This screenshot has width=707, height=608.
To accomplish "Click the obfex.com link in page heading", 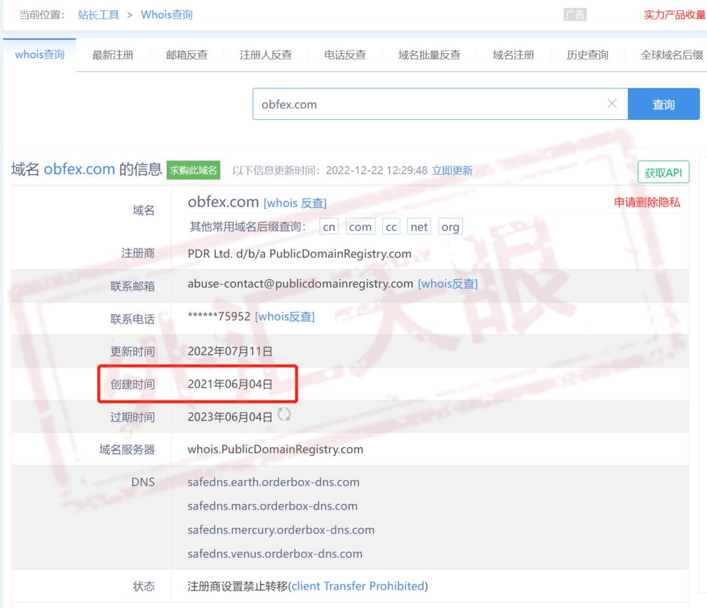I will pyautogui.click(x=79, y=169).
